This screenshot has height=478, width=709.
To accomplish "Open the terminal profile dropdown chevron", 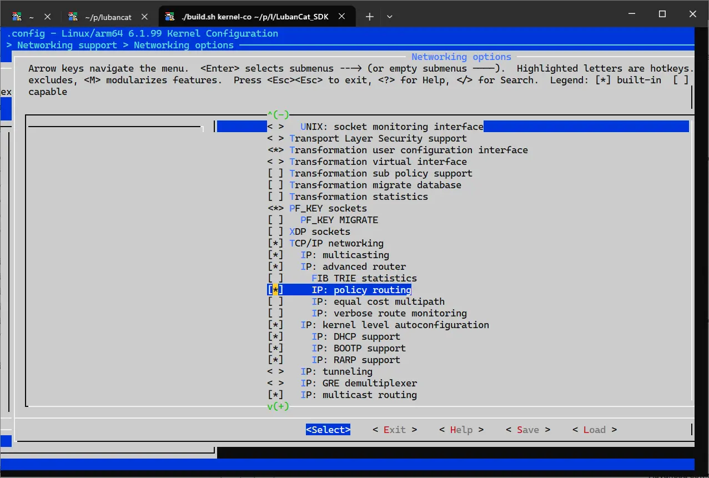I will pos(390,17).
